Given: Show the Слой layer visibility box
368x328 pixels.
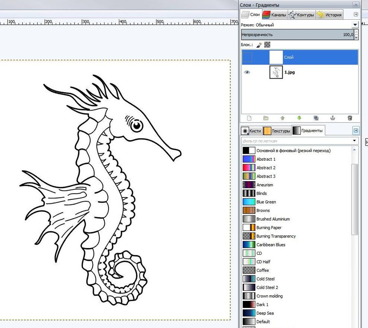Looking at the screenshot, I should [247, 57].
